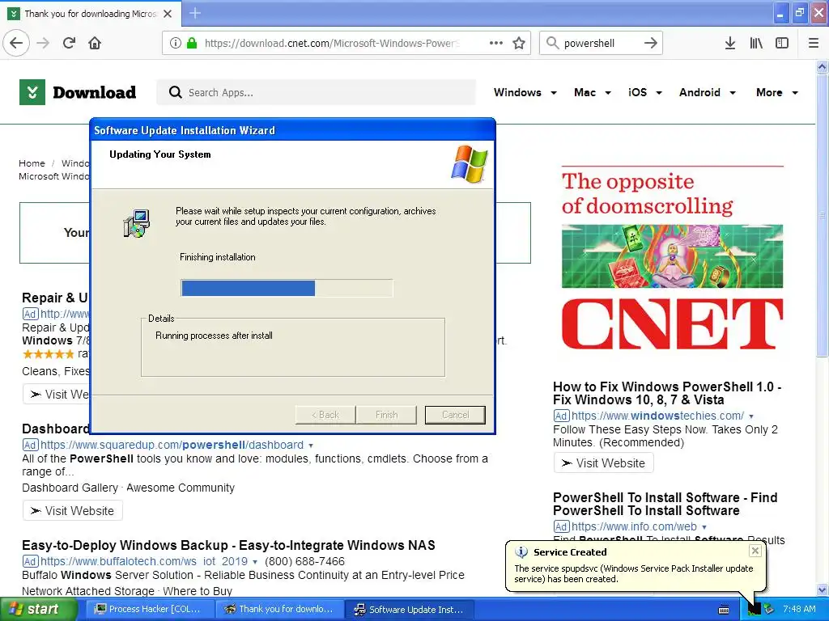Click the powershell browser search field
The height and width of the screenshot is (621, 829).
point(600,43)
